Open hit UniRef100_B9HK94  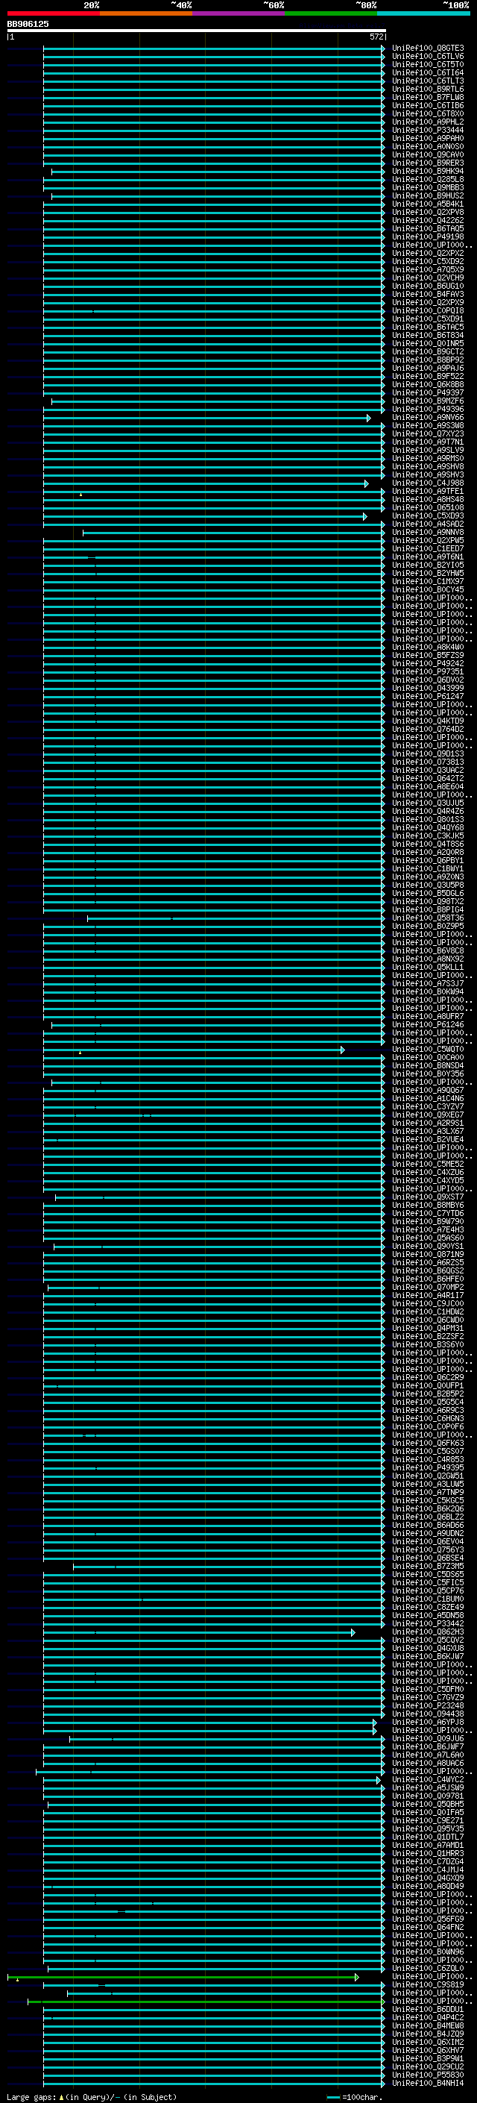(428, 172)
